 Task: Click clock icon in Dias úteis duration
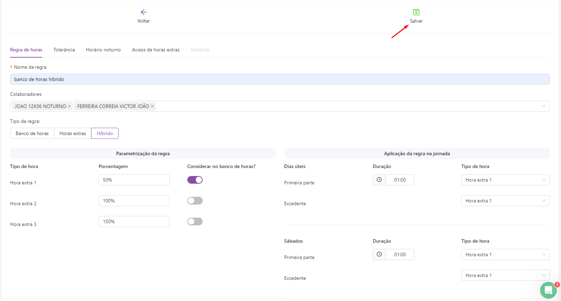pos(379,180)
